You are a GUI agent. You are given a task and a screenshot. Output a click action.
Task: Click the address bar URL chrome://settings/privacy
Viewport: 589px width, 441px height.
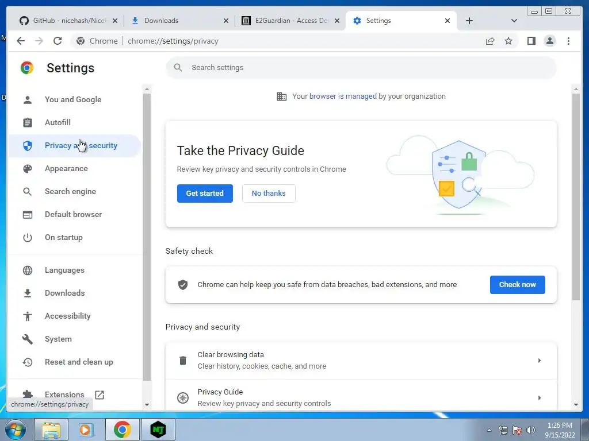pyautogui.click(x=173, y=41)
